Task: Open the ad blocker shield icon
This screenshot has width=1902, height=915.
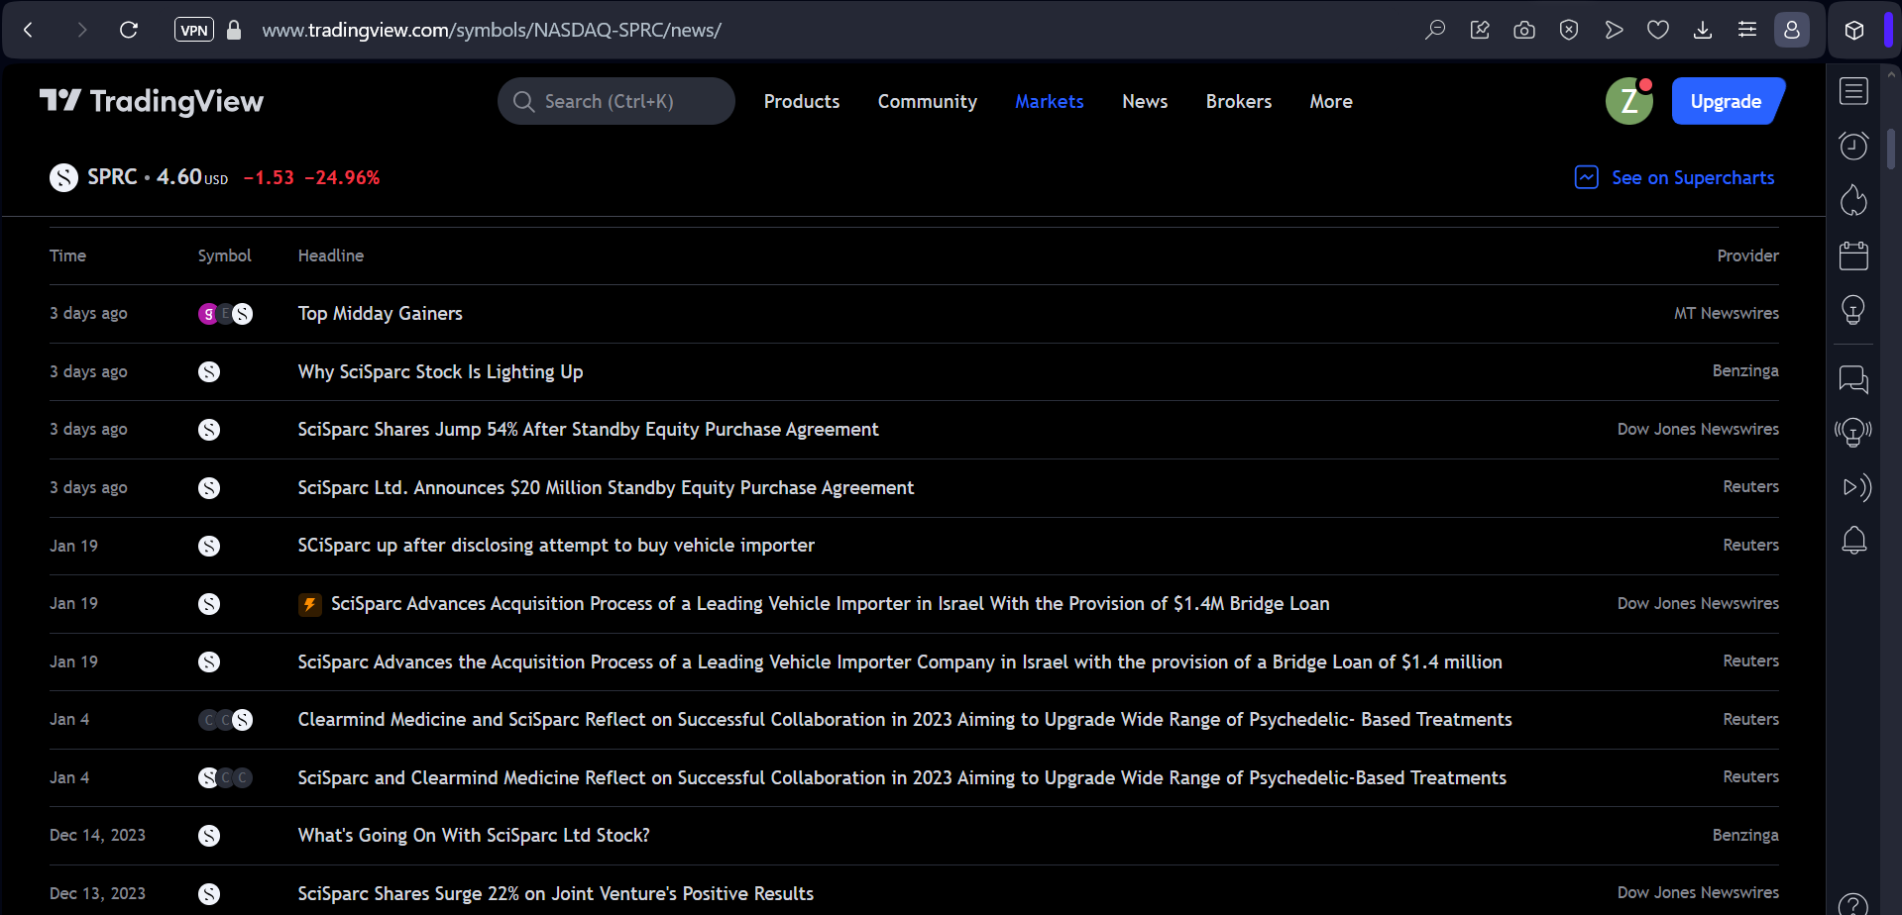Action: click(1569, 30)
